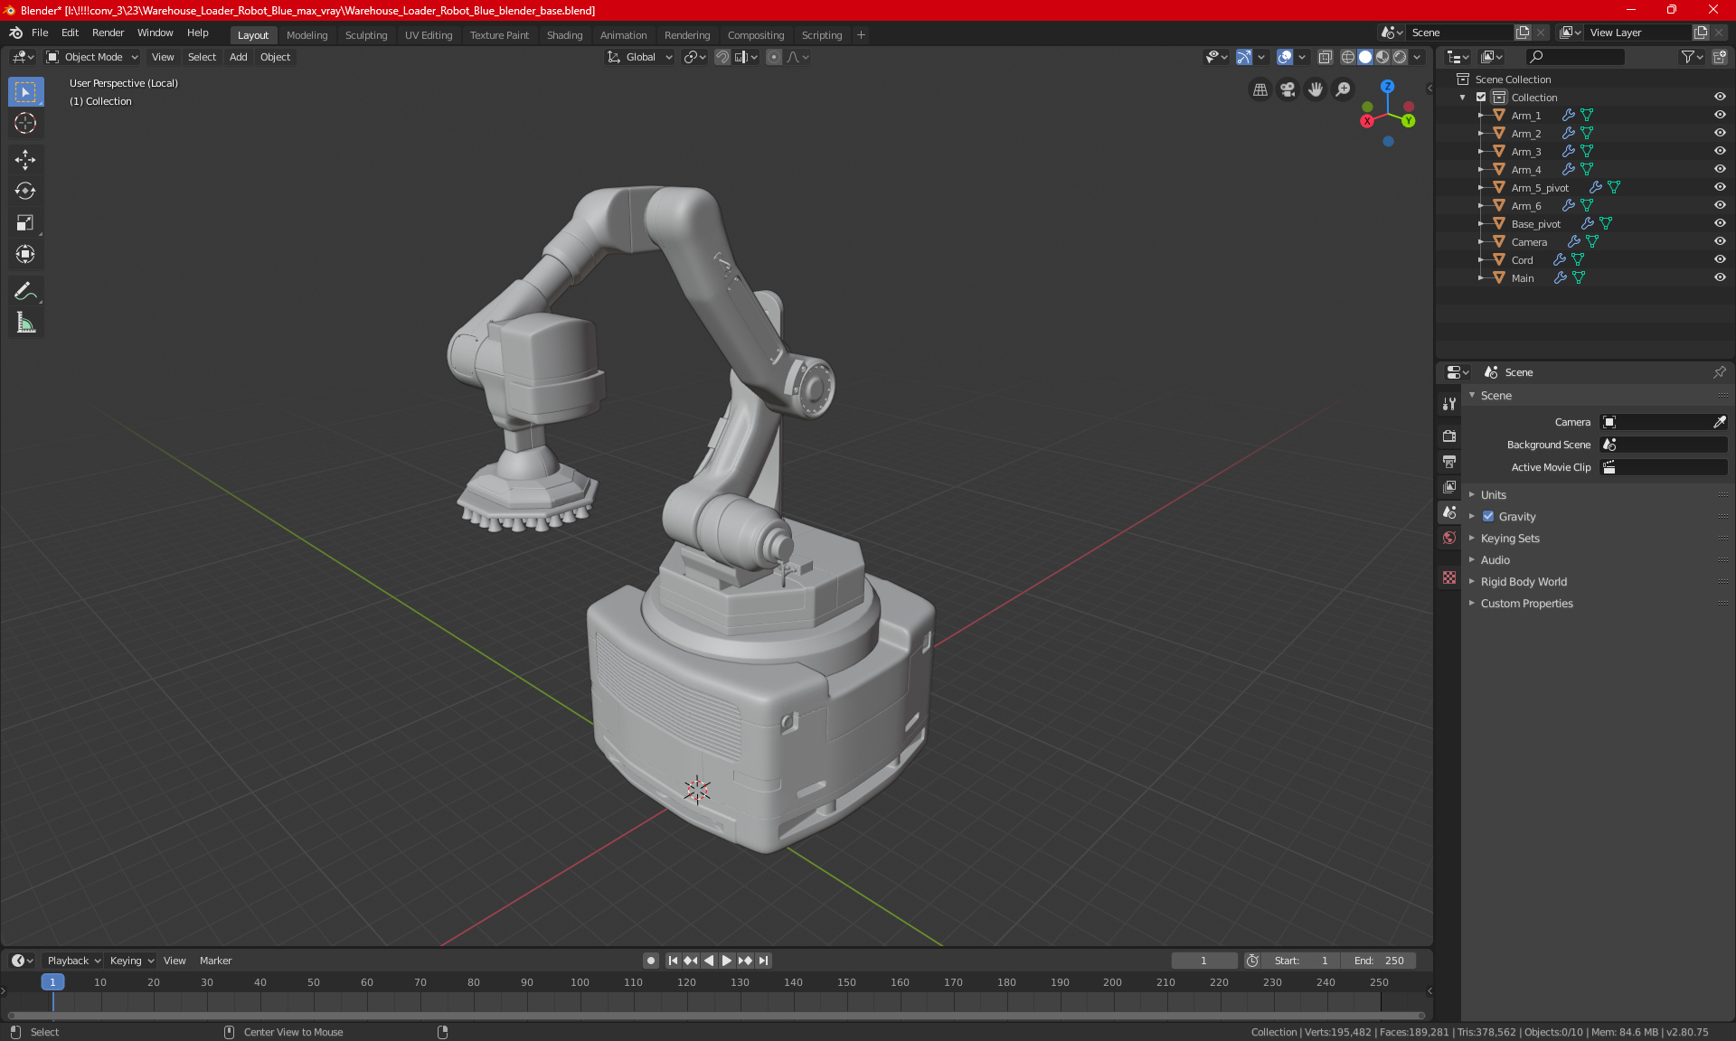Screen dimensions: 1736x1041
Task: Hide Arm_3 in viewport
Action: tap(1720, 151)
